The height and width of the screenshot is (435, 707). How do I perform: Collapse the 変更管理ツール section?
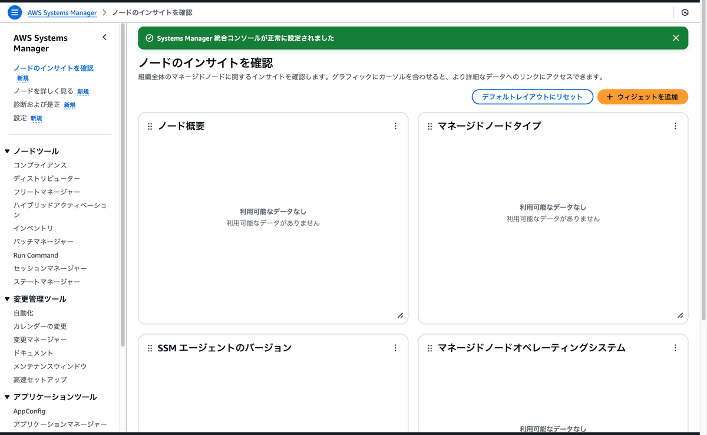pyautogui.click(x=7, y=299)
